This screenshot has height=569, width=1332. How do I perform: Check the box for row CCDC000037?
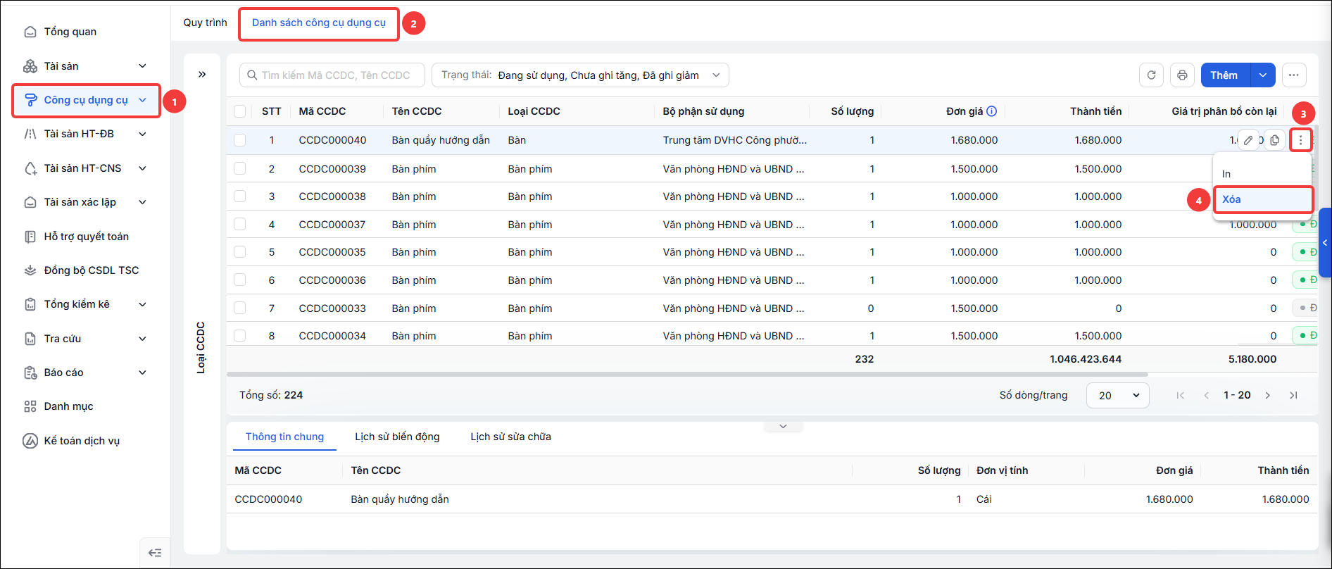click(x=240, y=225)
